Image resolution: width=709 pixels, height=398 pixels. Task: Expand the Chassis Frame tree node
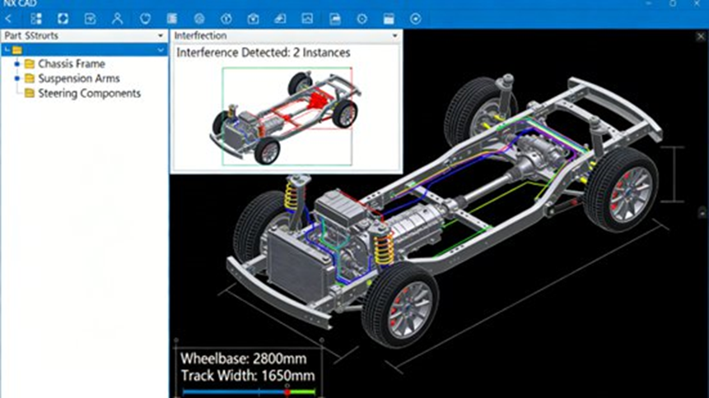[16, 64]
